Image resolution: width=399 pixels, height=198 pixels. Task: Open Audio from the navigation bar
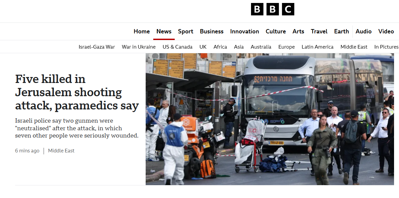point(364,31)
